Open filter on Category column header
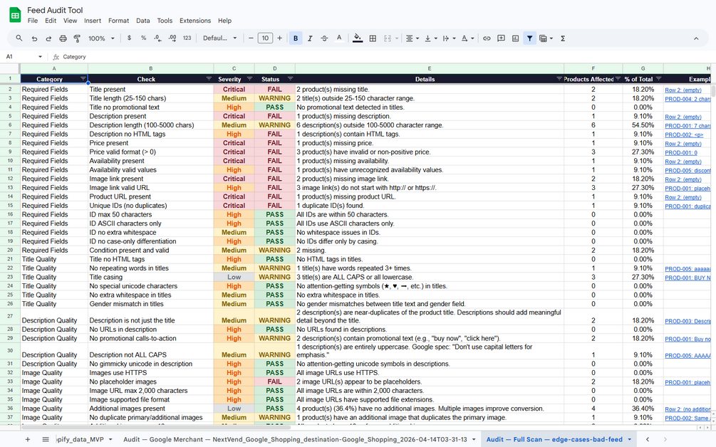The height and width of the screenshot is (447, 716). pos(83,79)
